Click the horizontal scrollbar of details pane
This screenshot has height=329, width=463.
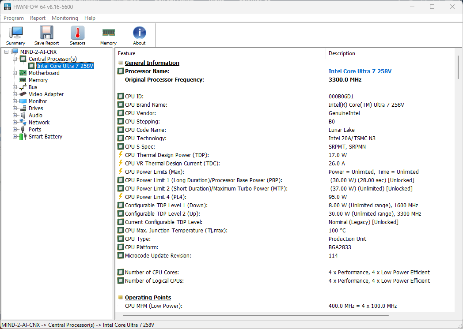(x=256, y=316)
